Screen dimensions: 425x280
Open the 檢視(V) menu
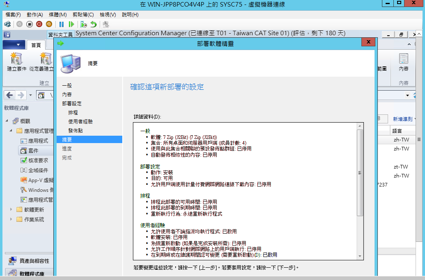(108, 15)
